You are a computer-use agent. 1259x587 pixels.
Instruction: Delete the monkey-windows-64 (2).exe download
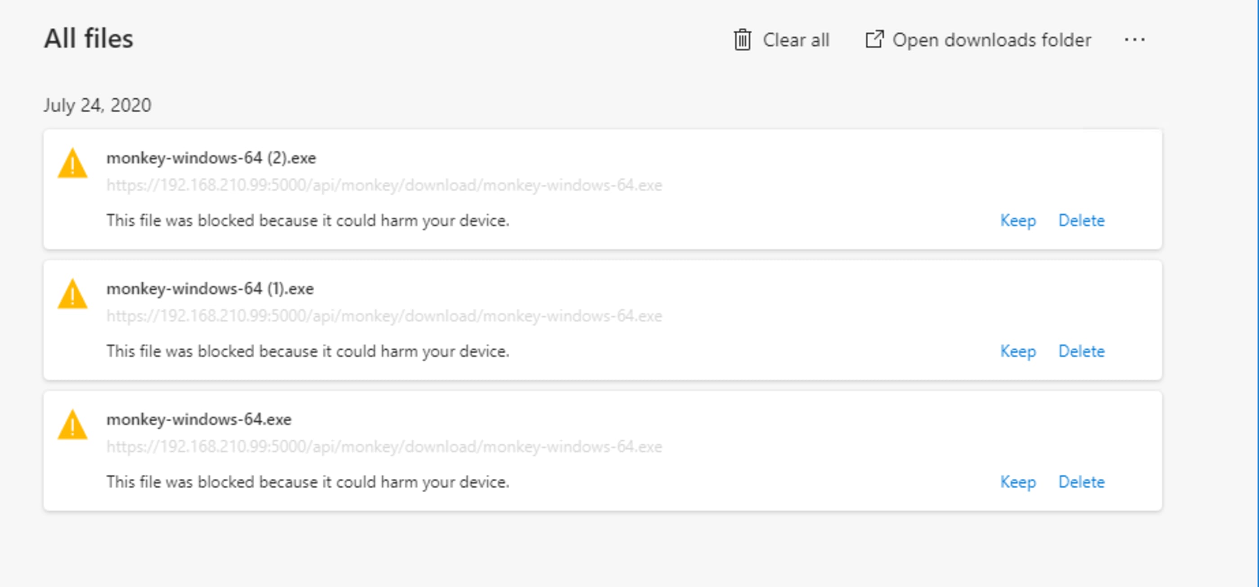tap(1081, 221)
